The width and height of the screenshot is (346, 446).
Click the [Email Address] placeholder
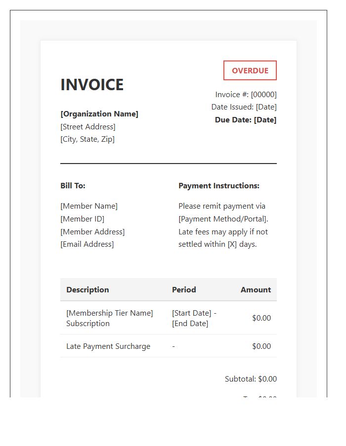pos(87,244)
